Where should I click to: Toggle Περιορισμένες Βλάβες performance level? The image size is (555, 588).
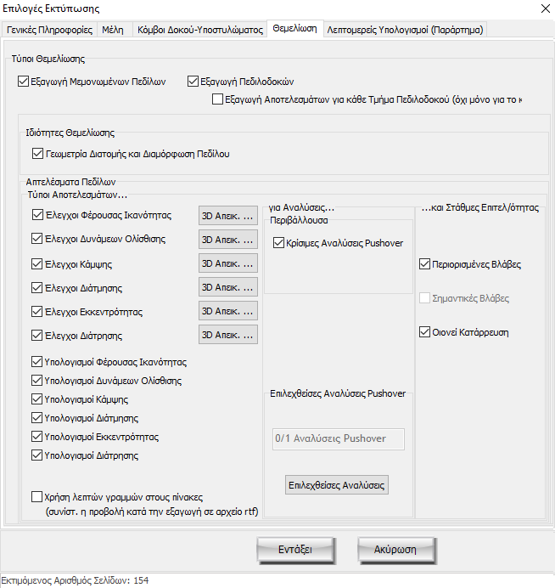click(x=425, y=264)
